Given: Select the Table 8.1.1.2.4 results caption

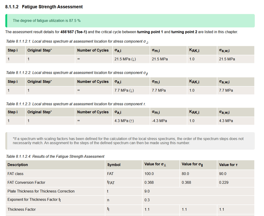Looking at the screenshot, I should (55, 156).
